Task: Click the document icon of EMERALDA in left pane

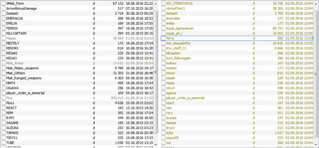Action: tap(3, 18)
